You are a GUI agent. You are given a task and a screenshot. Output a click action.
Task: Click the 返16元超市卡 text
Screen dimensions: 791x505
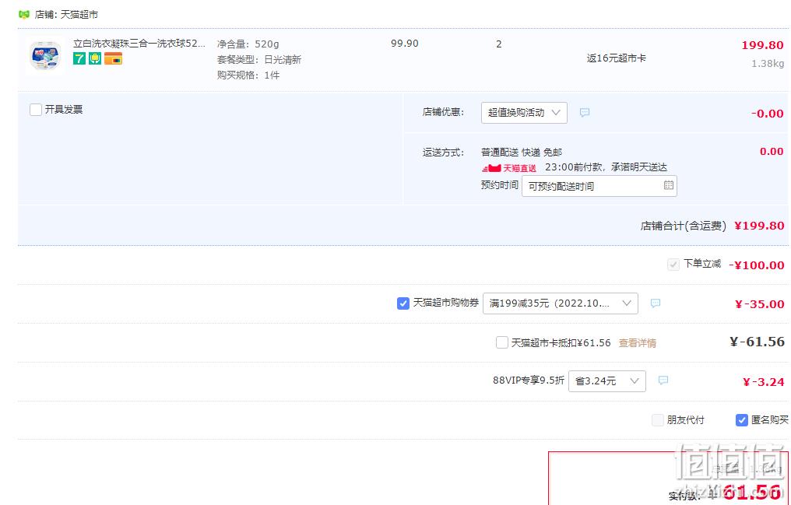click(616, 58)
